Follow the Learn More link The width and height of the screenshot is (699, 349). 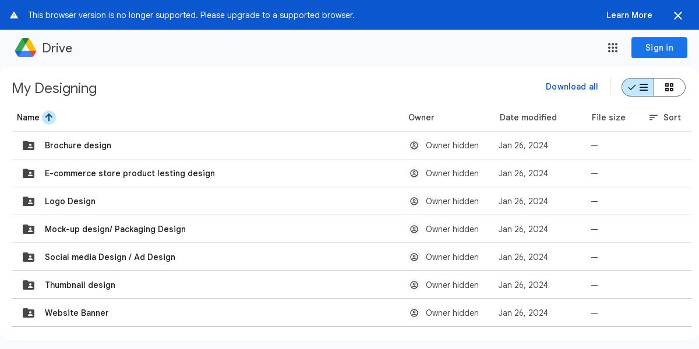pos(629,15)
